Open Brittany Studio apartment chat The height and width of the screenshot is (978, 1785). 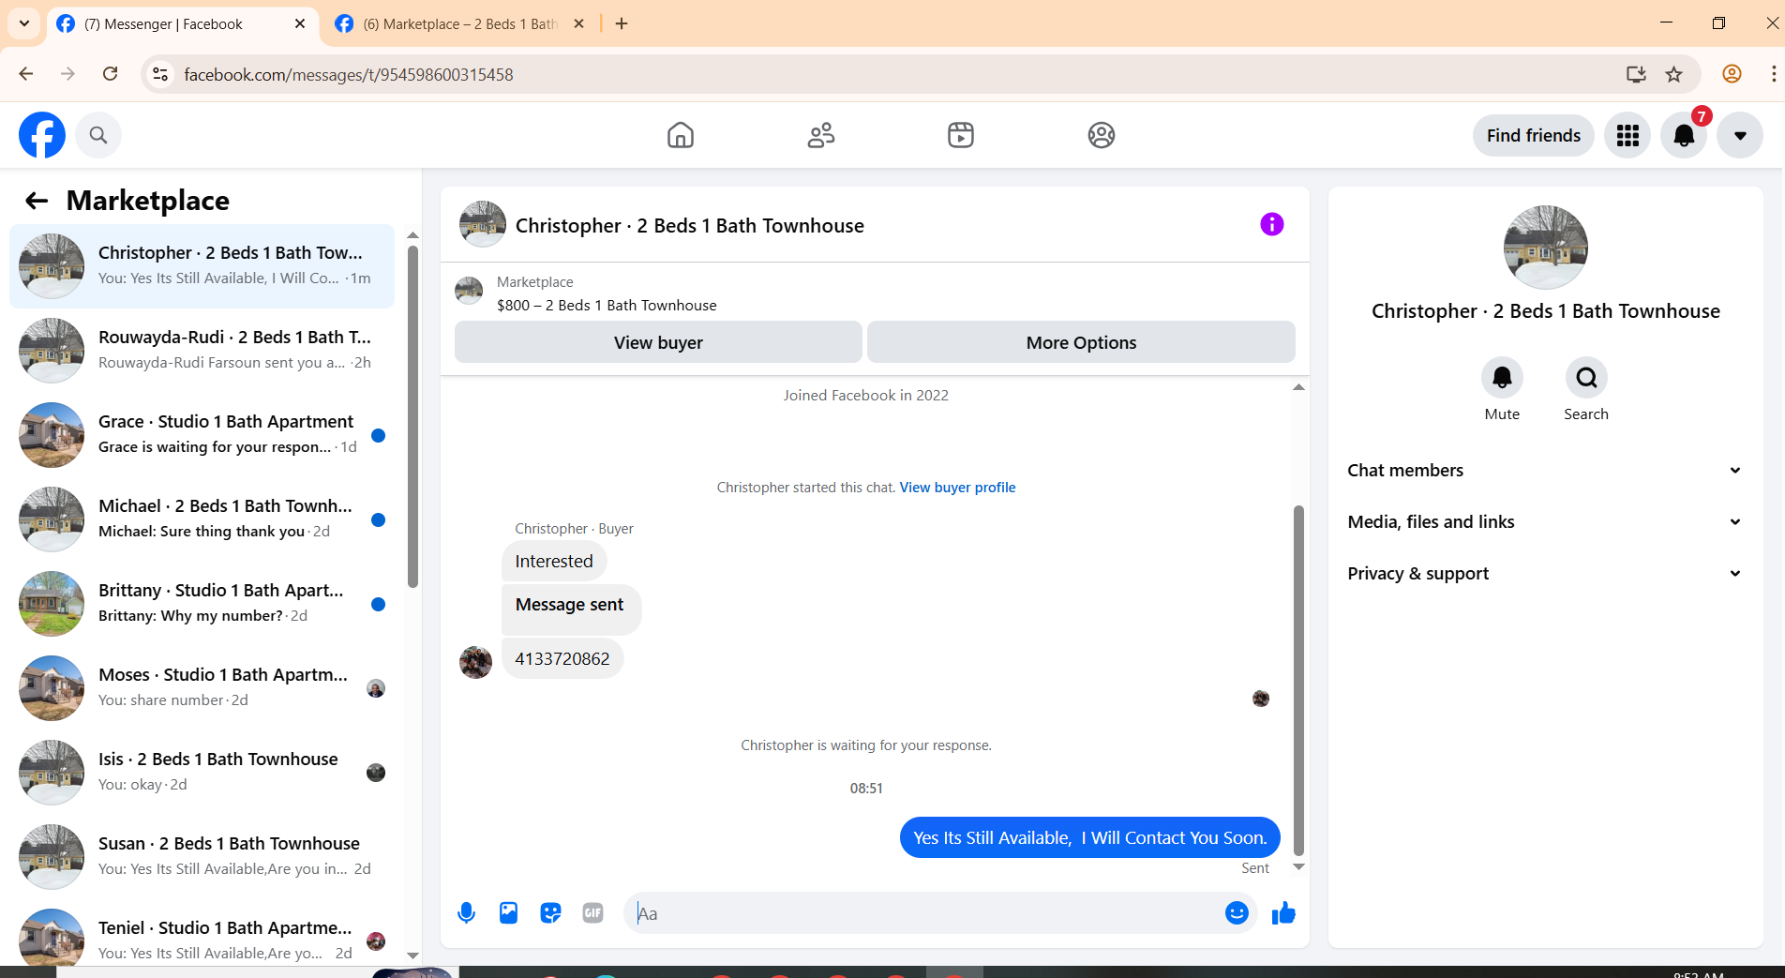point(202,604)
